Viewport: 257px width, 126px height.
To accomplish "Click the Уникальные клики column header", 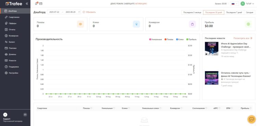I will 151,108.
